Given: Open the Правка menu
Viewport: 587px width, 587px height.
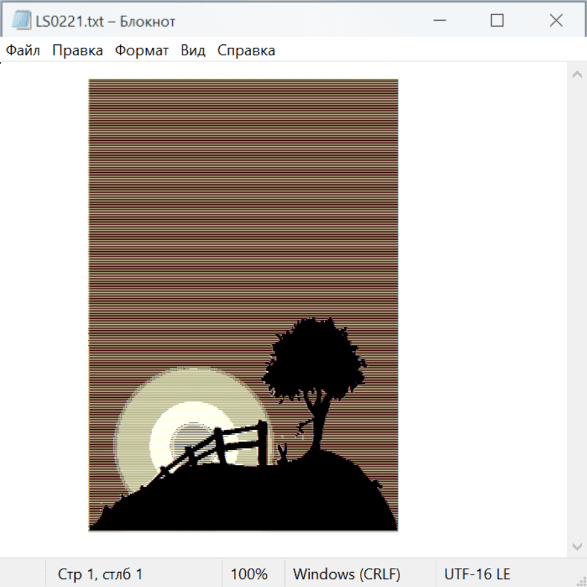Looking at the screenshot, I should point(78,51).
